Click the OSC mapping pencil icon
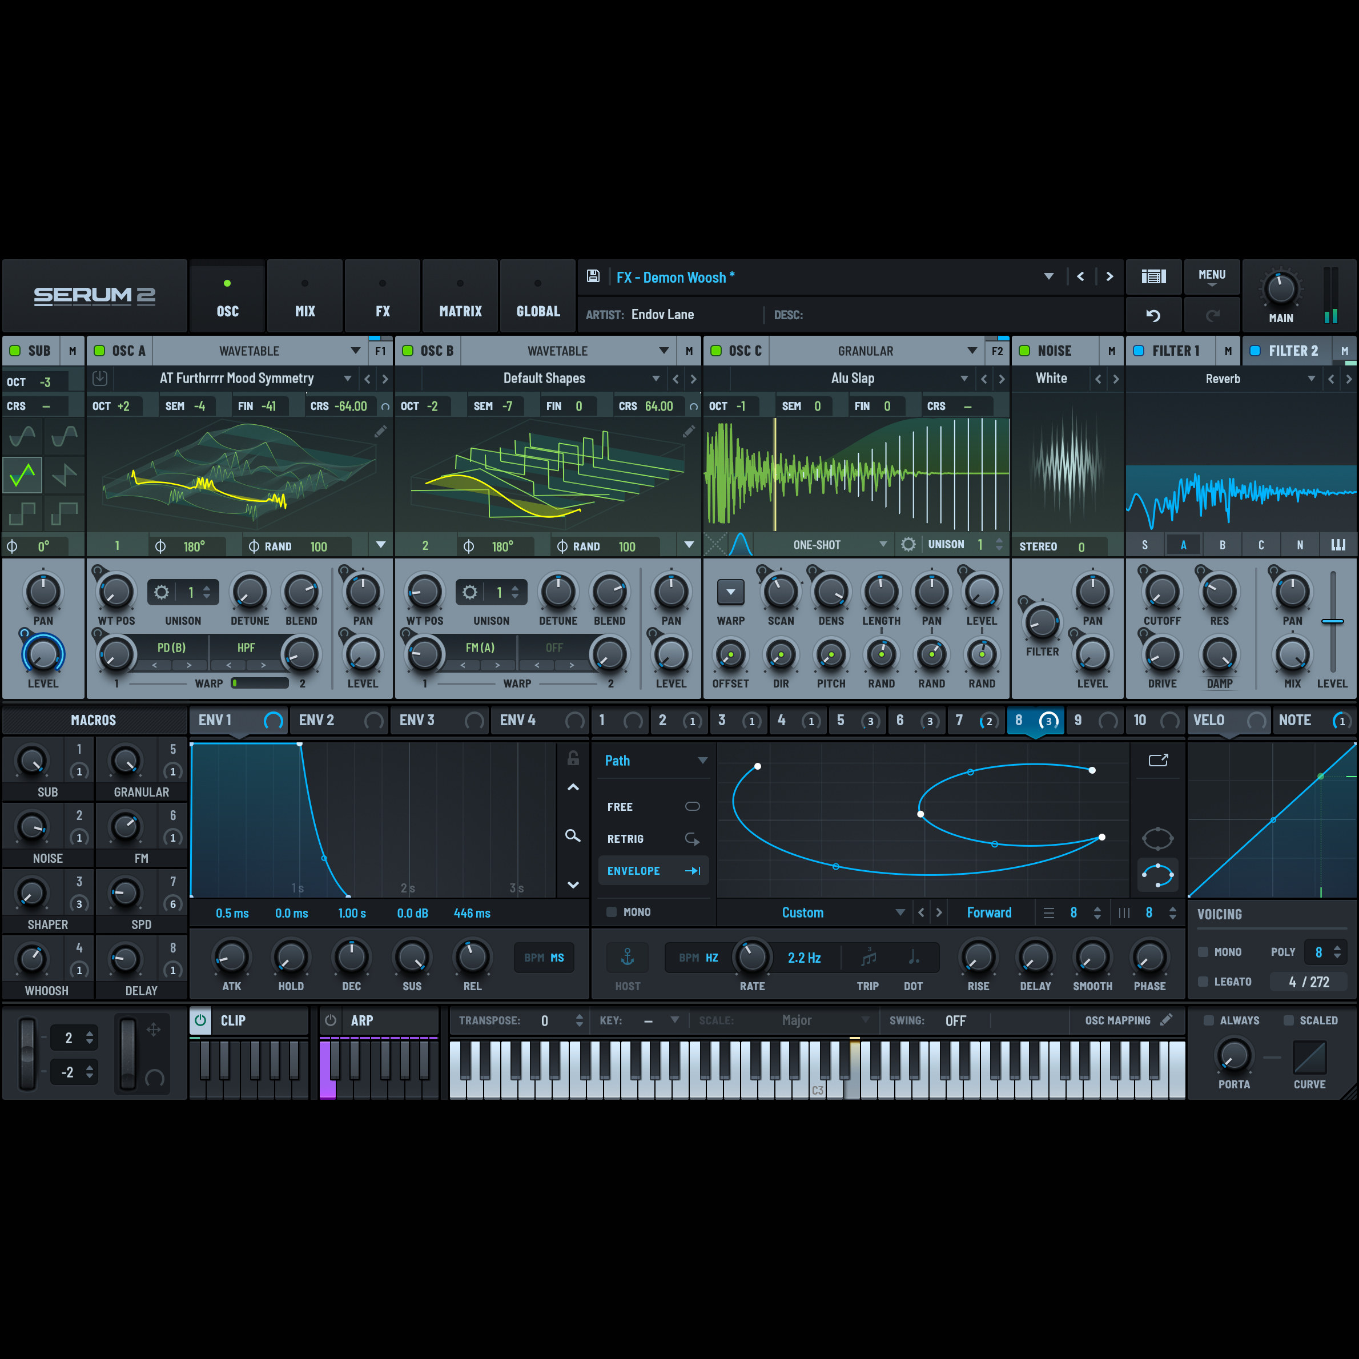This screenshot has height=1359, width=1359. coord(1166,1019)
